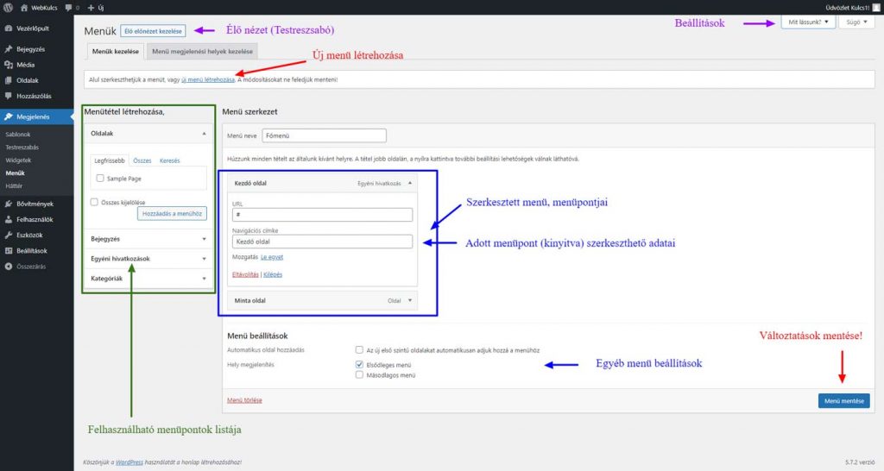Click the Felhasználók user icon
This screenshot has height=471, width=884.
pos(9,220)
